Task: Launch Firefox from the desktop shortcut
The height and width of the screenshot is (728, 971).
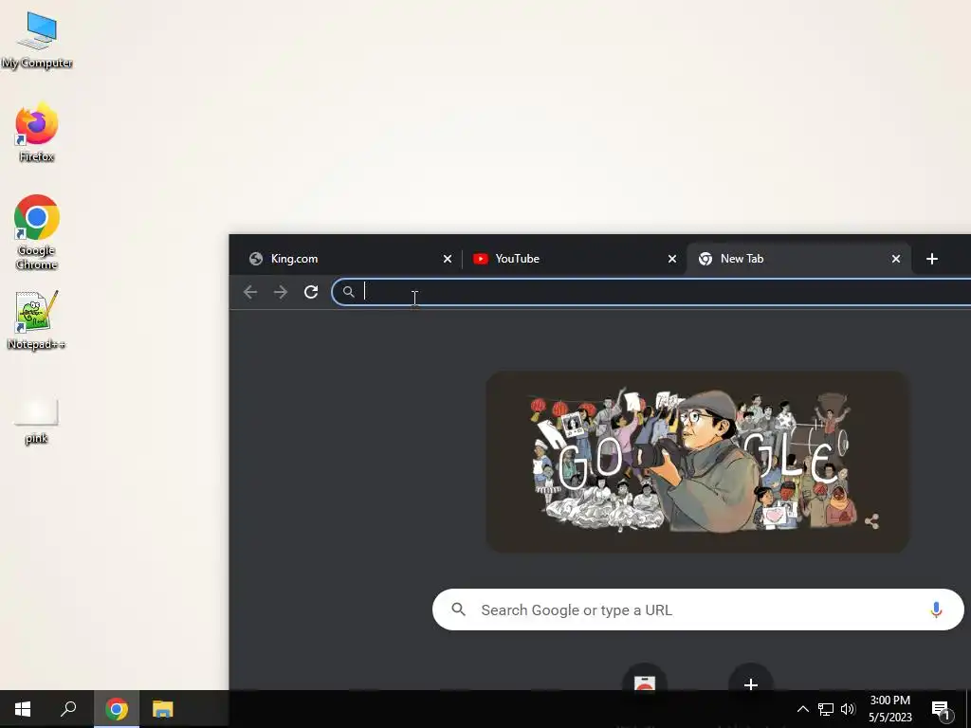Action: [37, 133]
